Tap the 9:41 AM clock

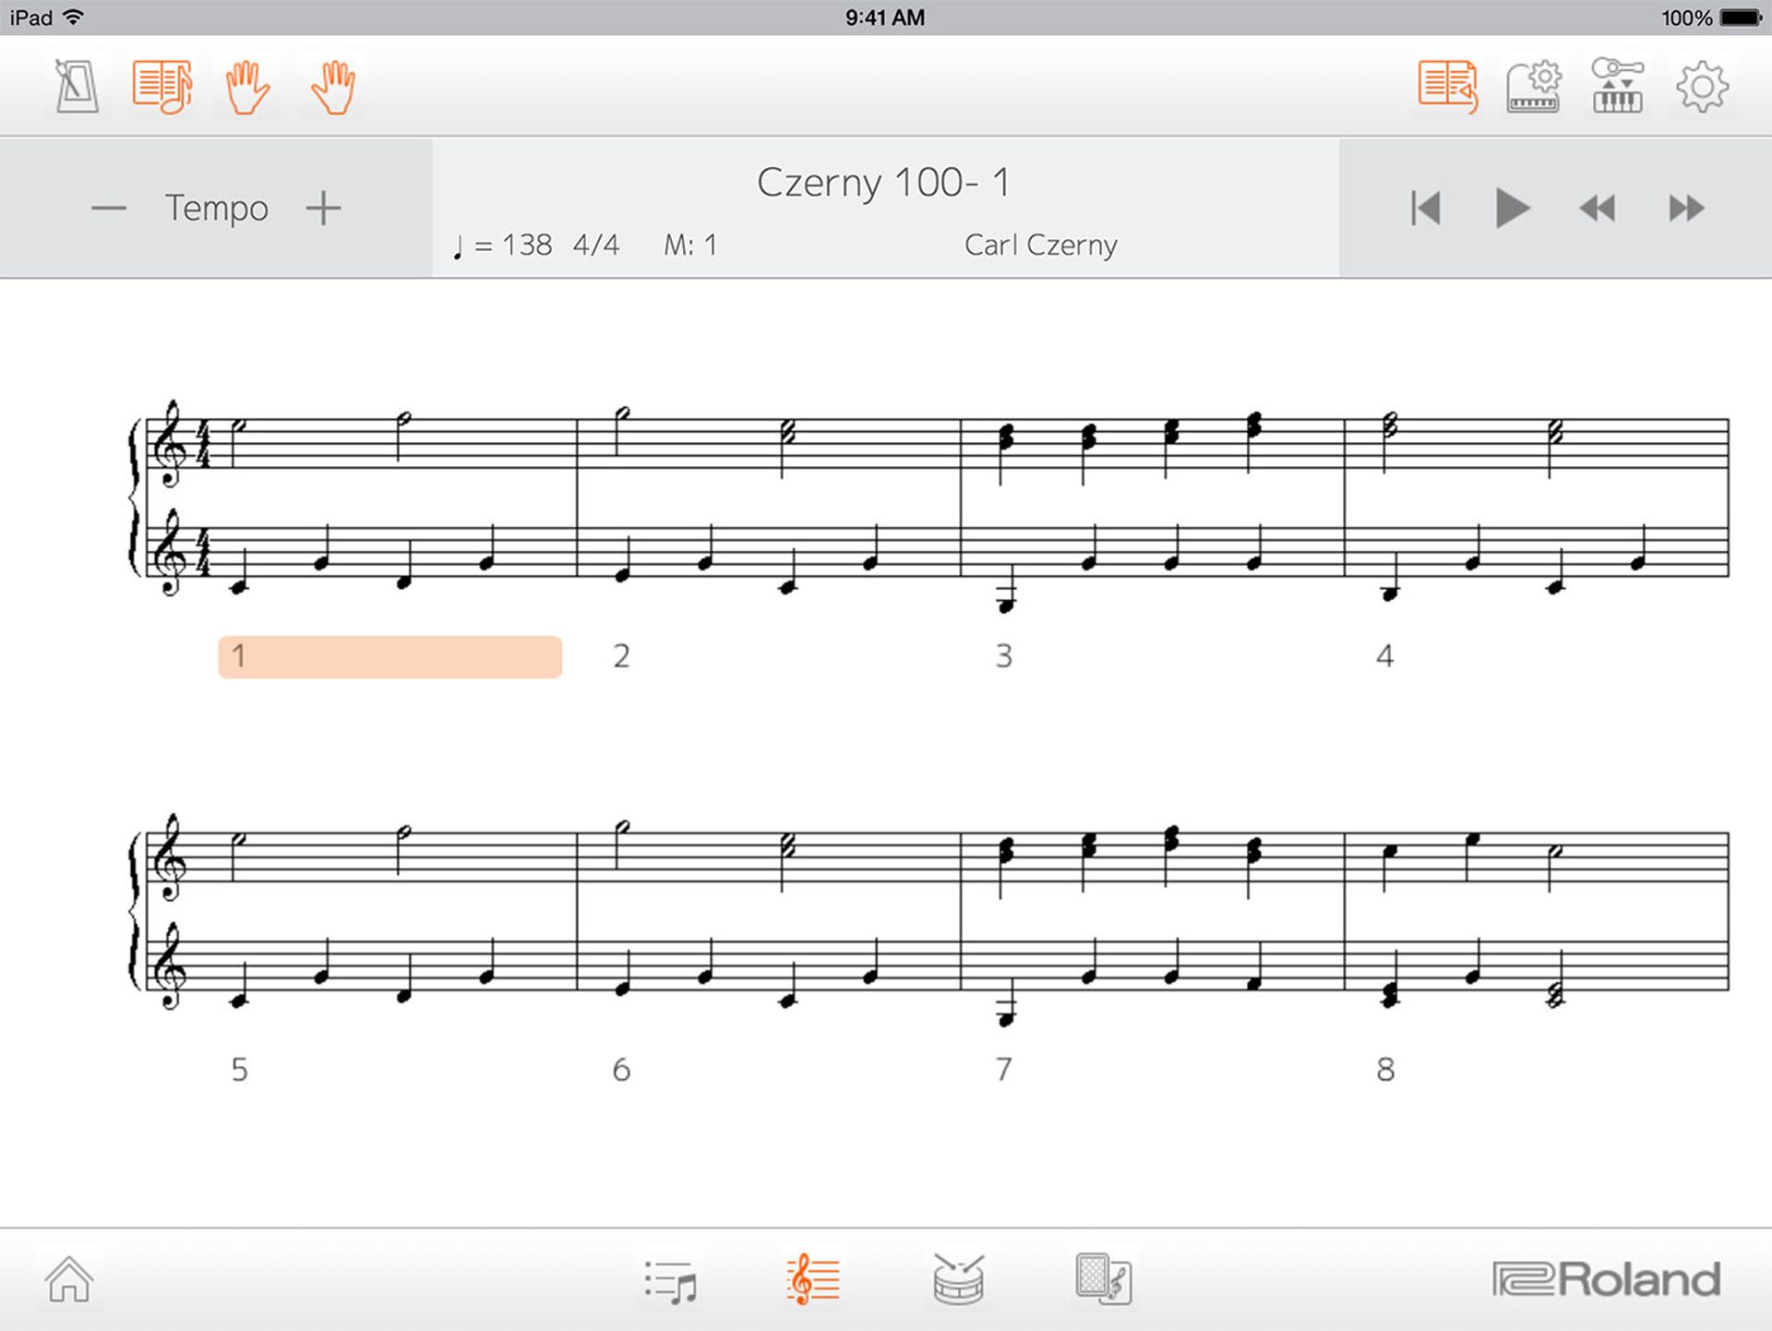885,18
